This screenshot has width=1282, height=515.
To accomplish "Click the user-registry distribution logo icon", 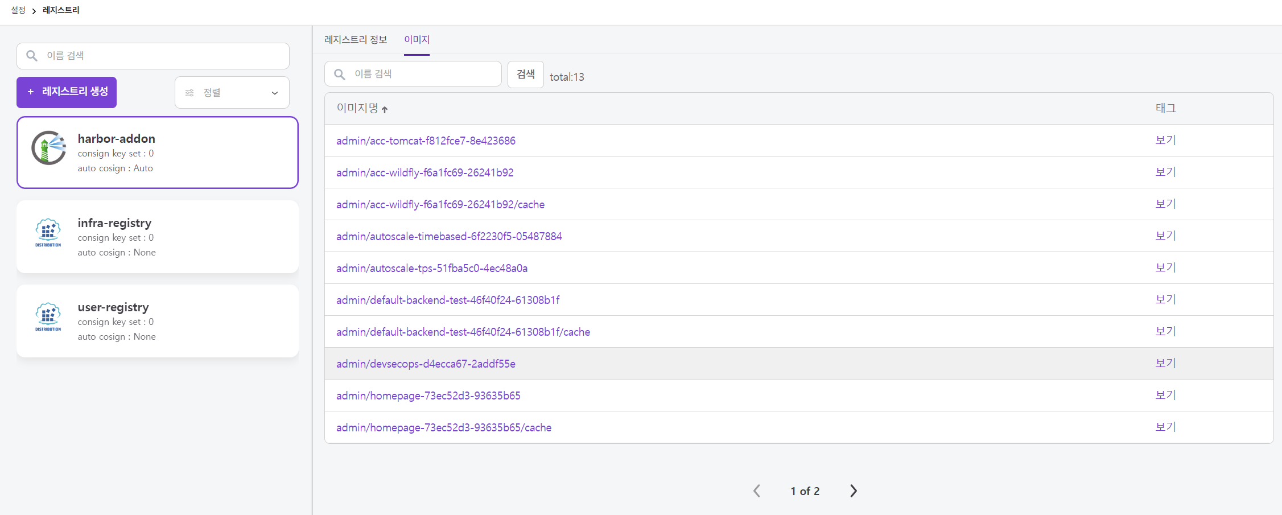I will (48, 317).
